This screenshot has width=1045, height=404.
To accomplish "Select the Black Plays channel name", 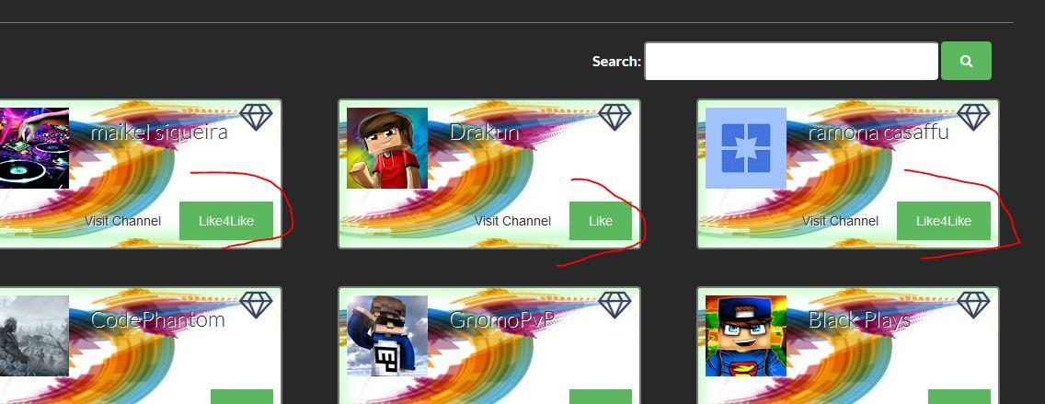I will pos(859,320).
